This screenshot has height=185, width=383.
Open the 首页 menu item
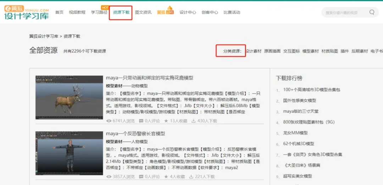[x=59, y=12]
